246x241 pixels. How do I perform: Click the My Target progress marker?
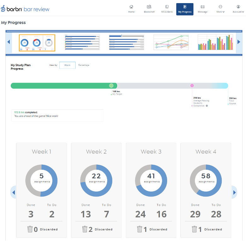click(111, 86)
